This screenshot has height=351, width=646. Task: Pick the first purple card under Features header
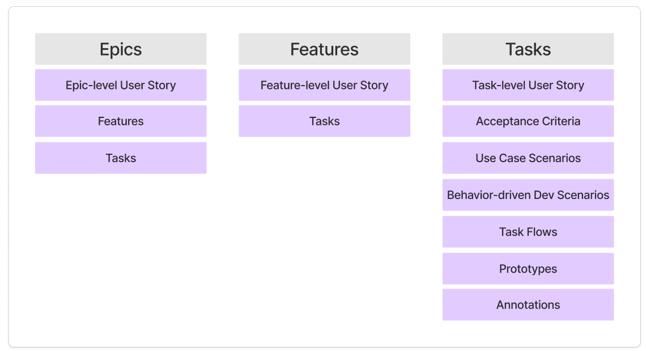click(324, 85)
